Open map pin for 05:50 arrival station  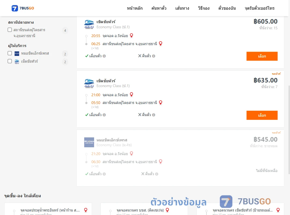(161, 102)
